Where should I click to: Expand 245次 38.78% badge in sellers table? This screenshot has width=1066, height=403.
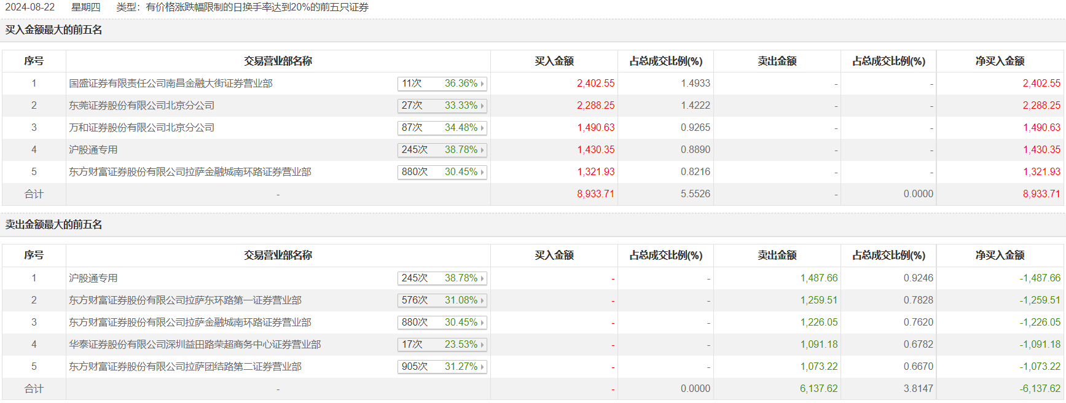point(442,278)
